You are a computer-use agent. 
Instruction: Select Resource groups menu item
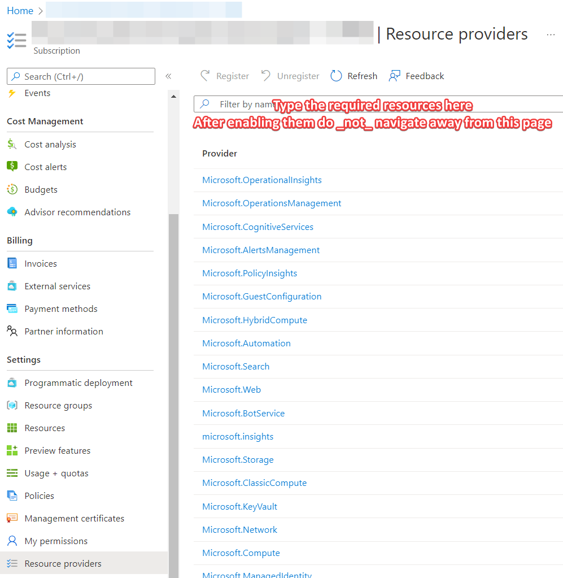pos(58,406)
